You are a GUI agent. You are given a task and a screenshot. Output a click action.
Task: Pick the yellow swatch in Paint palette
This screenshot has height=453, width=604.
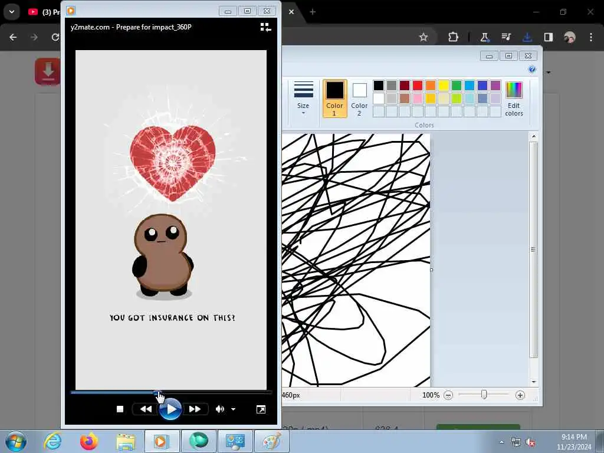[444, 86]
